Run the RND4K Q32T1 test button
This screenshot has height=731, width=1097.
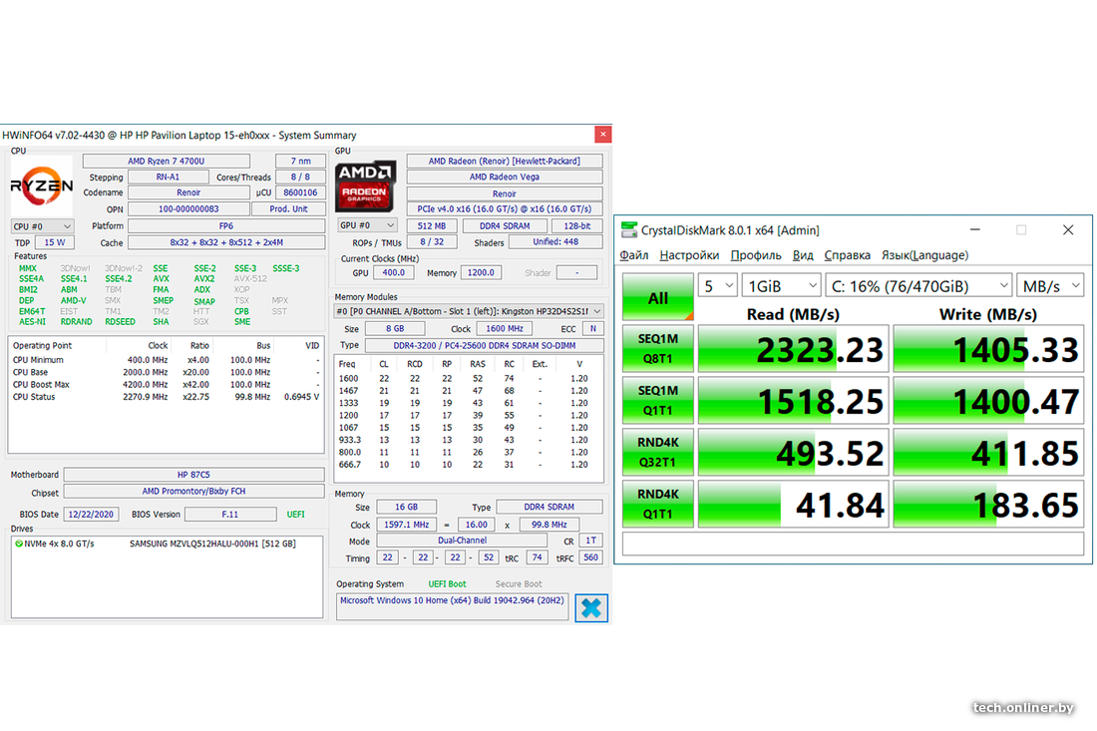[657, 453]
